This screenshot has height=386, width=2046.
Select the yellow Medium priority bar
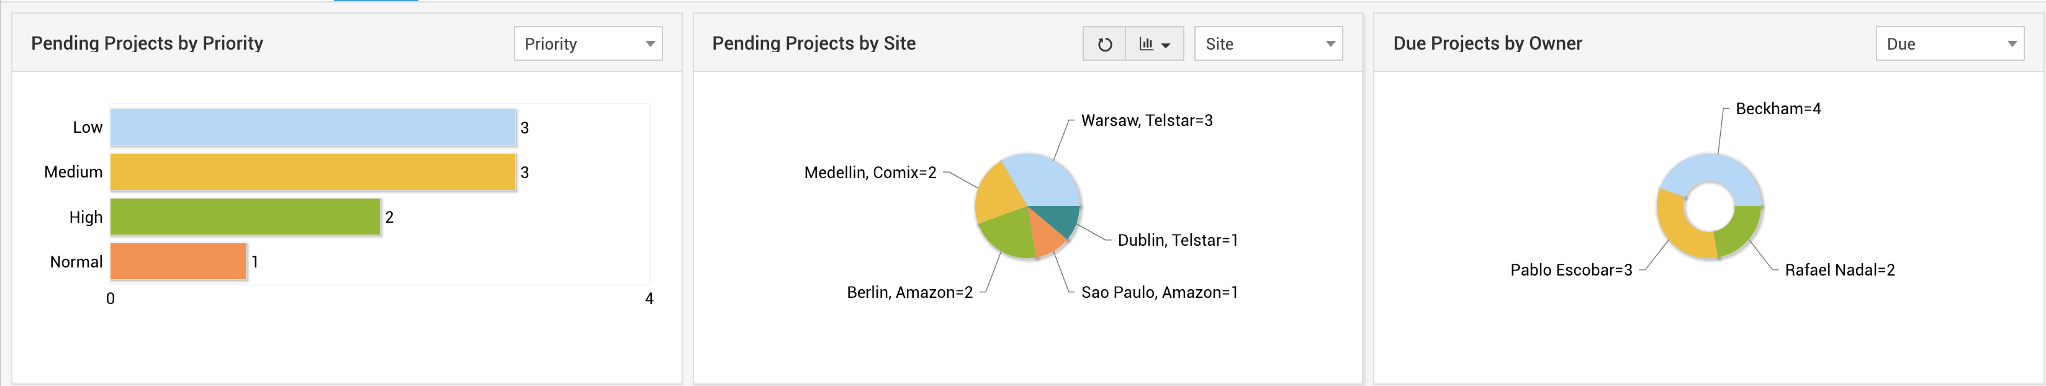click(x=313, y=173)
